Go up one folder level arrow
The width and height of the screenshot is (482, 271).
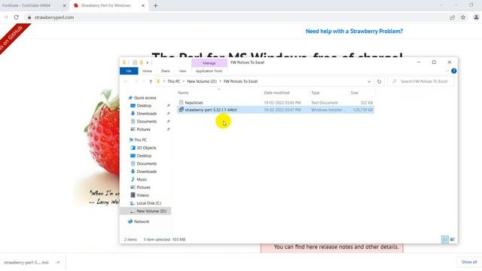click(x=151, y=81)
